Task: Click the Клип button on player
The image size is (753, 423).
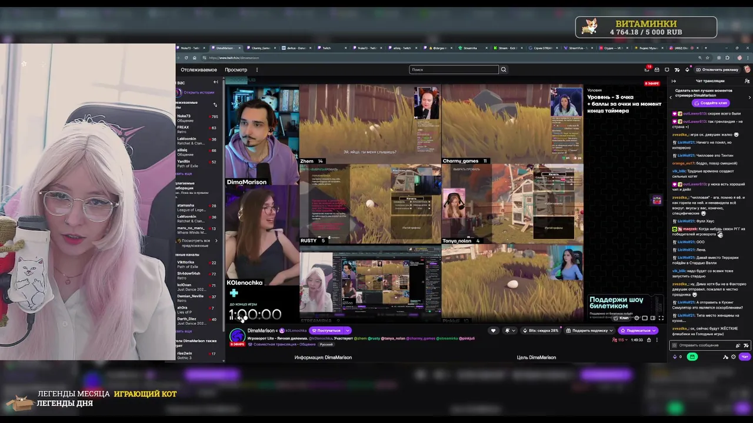Action: pos(622,318)
